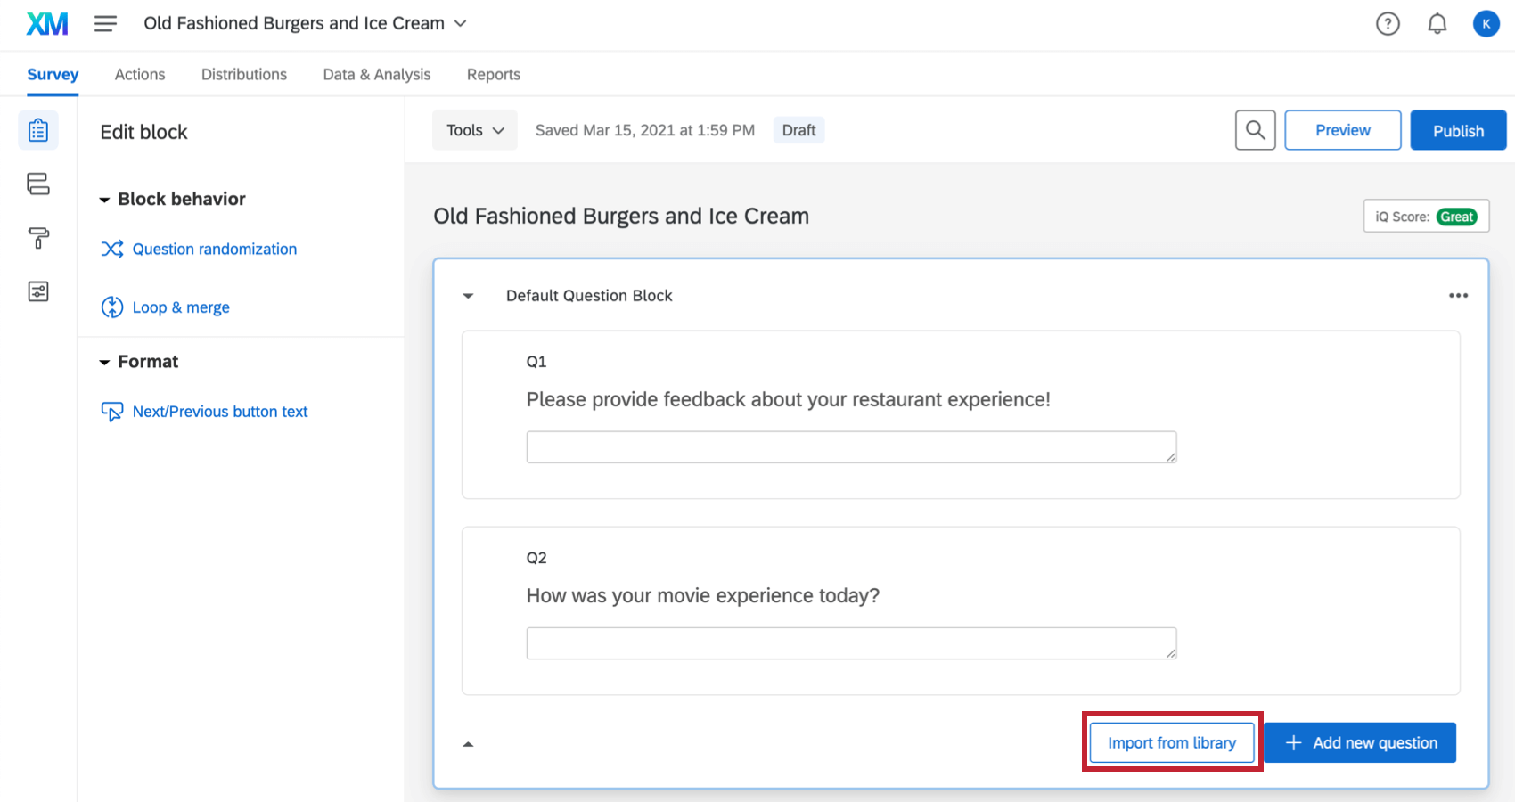Open the search magnifier icon
This screenshot has height=802, width=1515.
1255,129
